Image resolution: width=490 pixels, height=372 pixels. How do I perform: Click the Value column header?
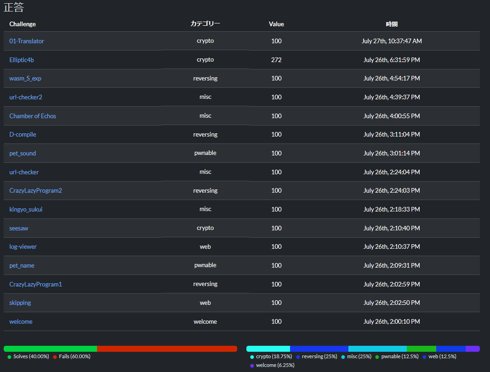pos(276,24)
